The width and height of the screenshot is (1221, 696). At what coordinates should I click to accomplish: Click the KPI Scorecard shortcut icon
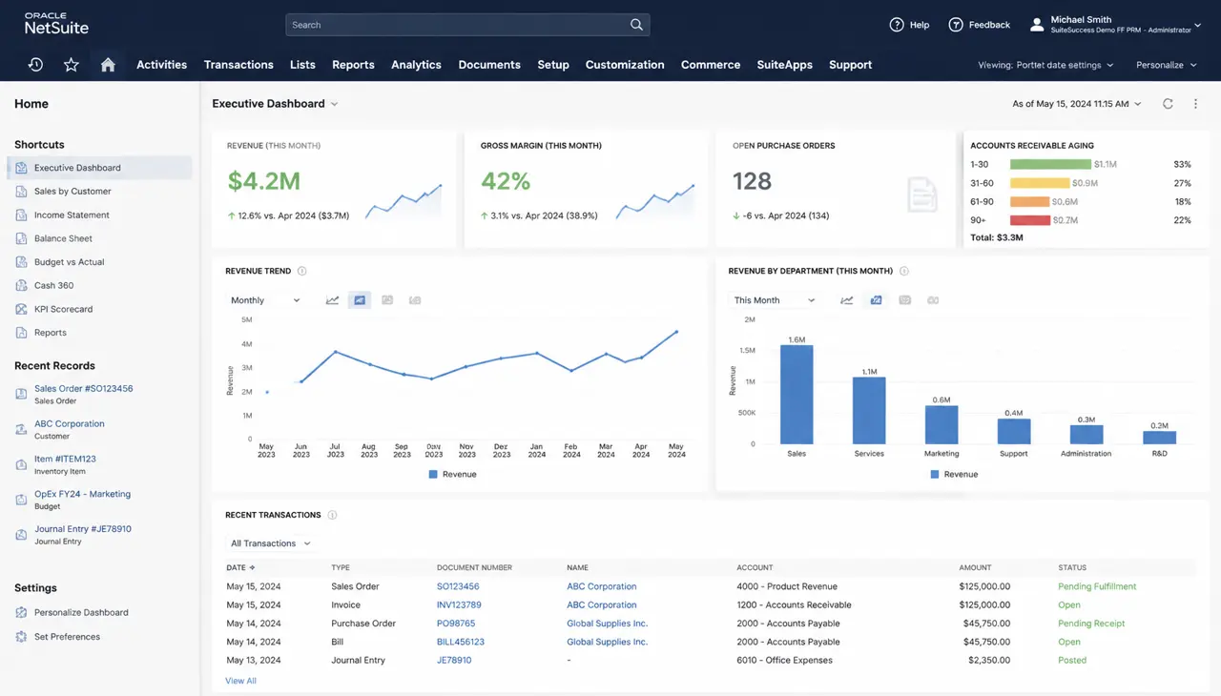point(21,309)
